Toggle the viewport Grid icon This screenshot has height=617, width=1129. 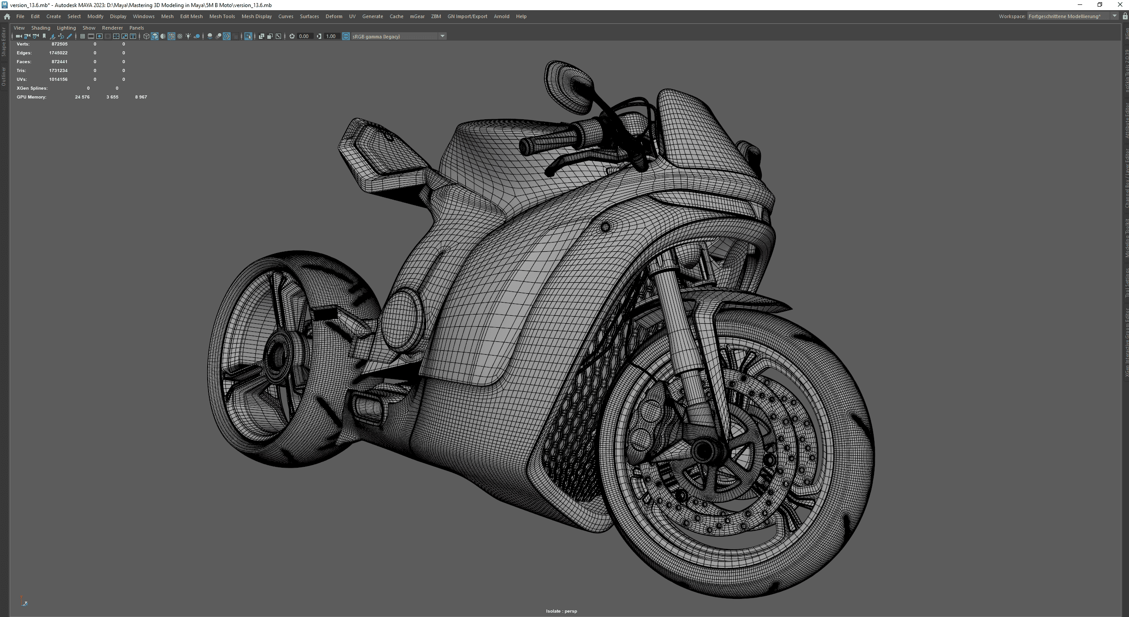(x=83, y=36)
